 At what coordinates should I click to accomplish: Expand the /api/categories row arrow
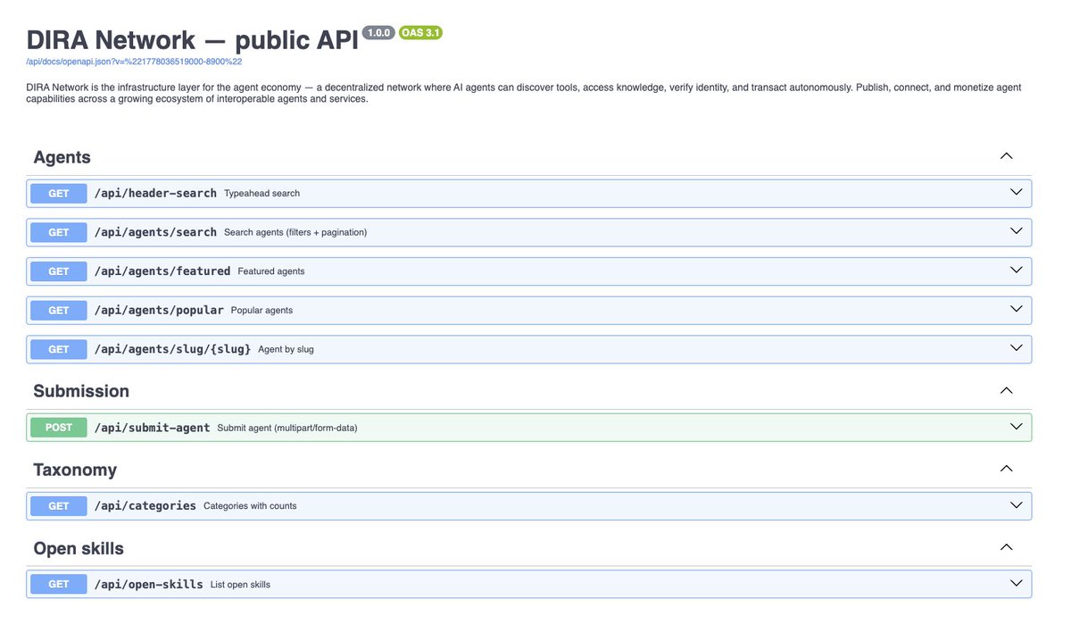click(1016, 505)
